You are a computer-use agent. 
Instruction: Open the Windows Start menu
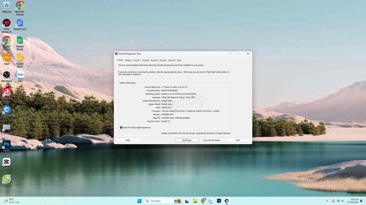(x=139, y=201)
